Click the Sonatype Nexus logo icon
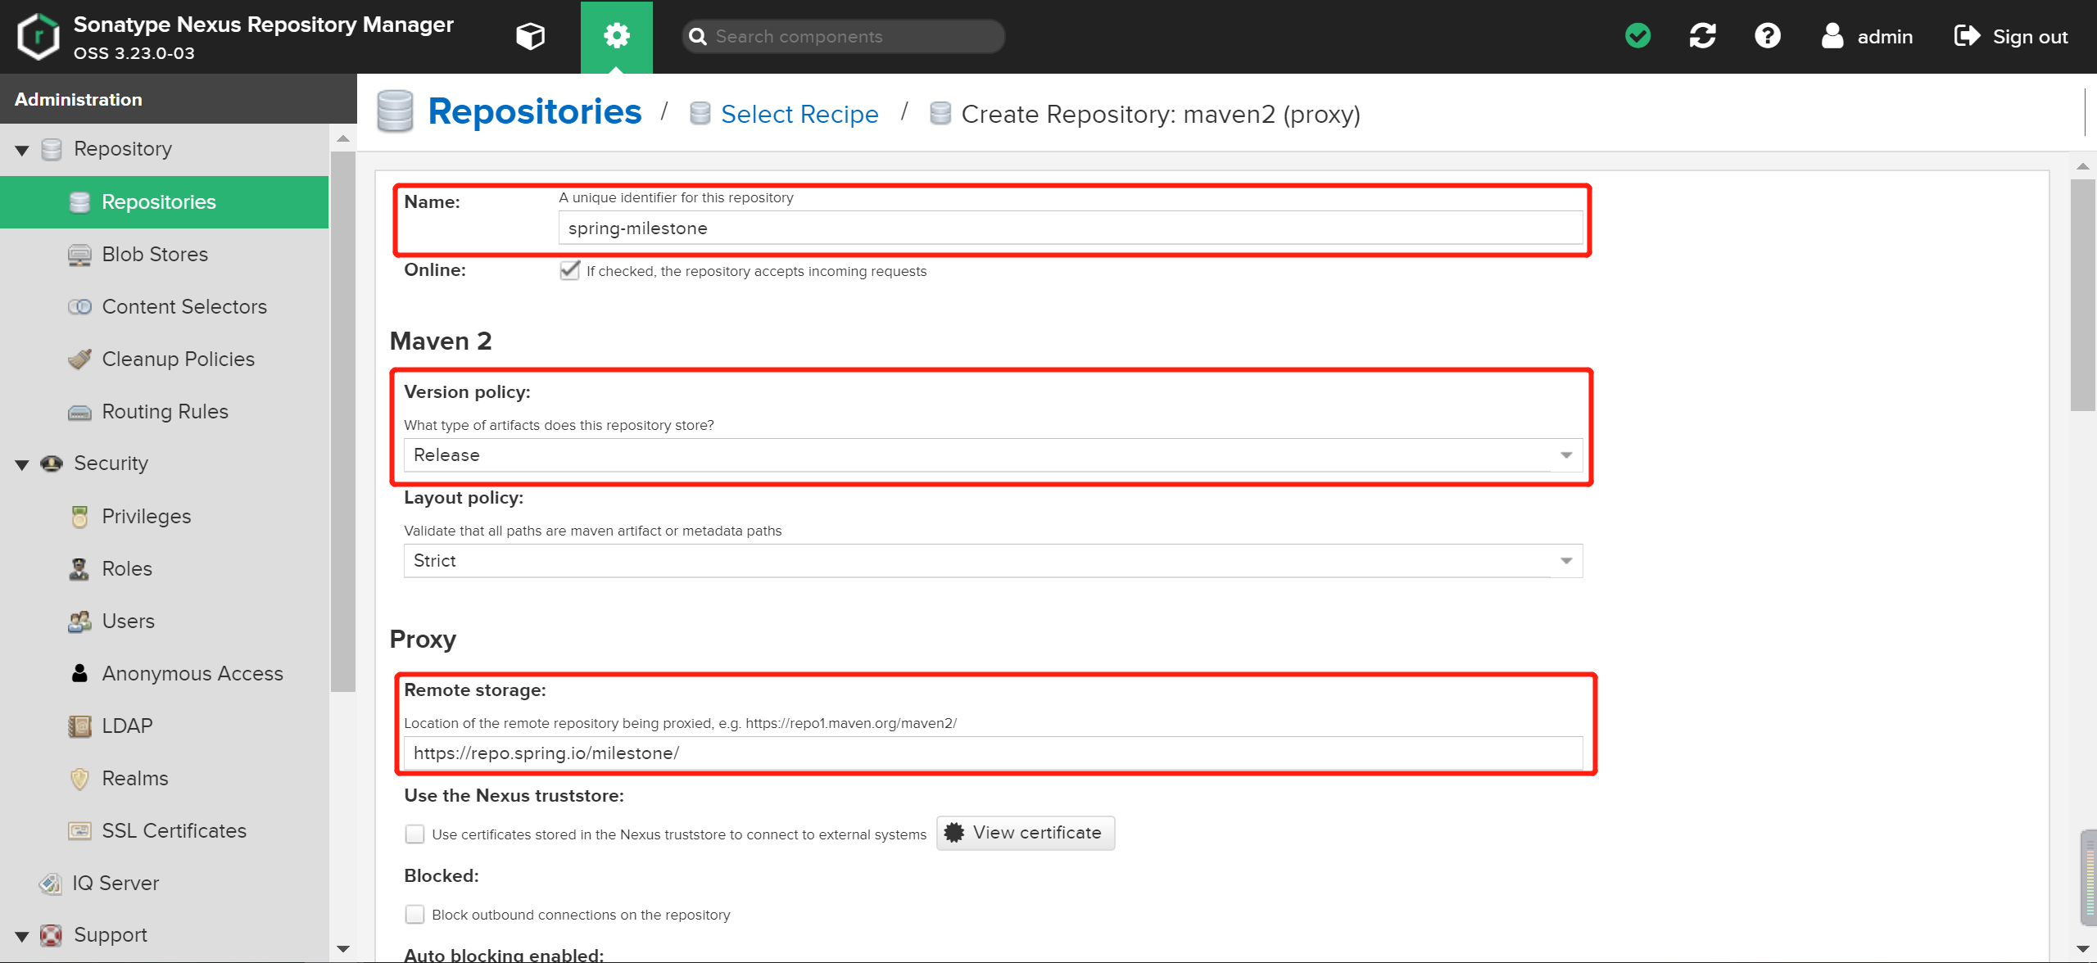 tap(38, 36)
